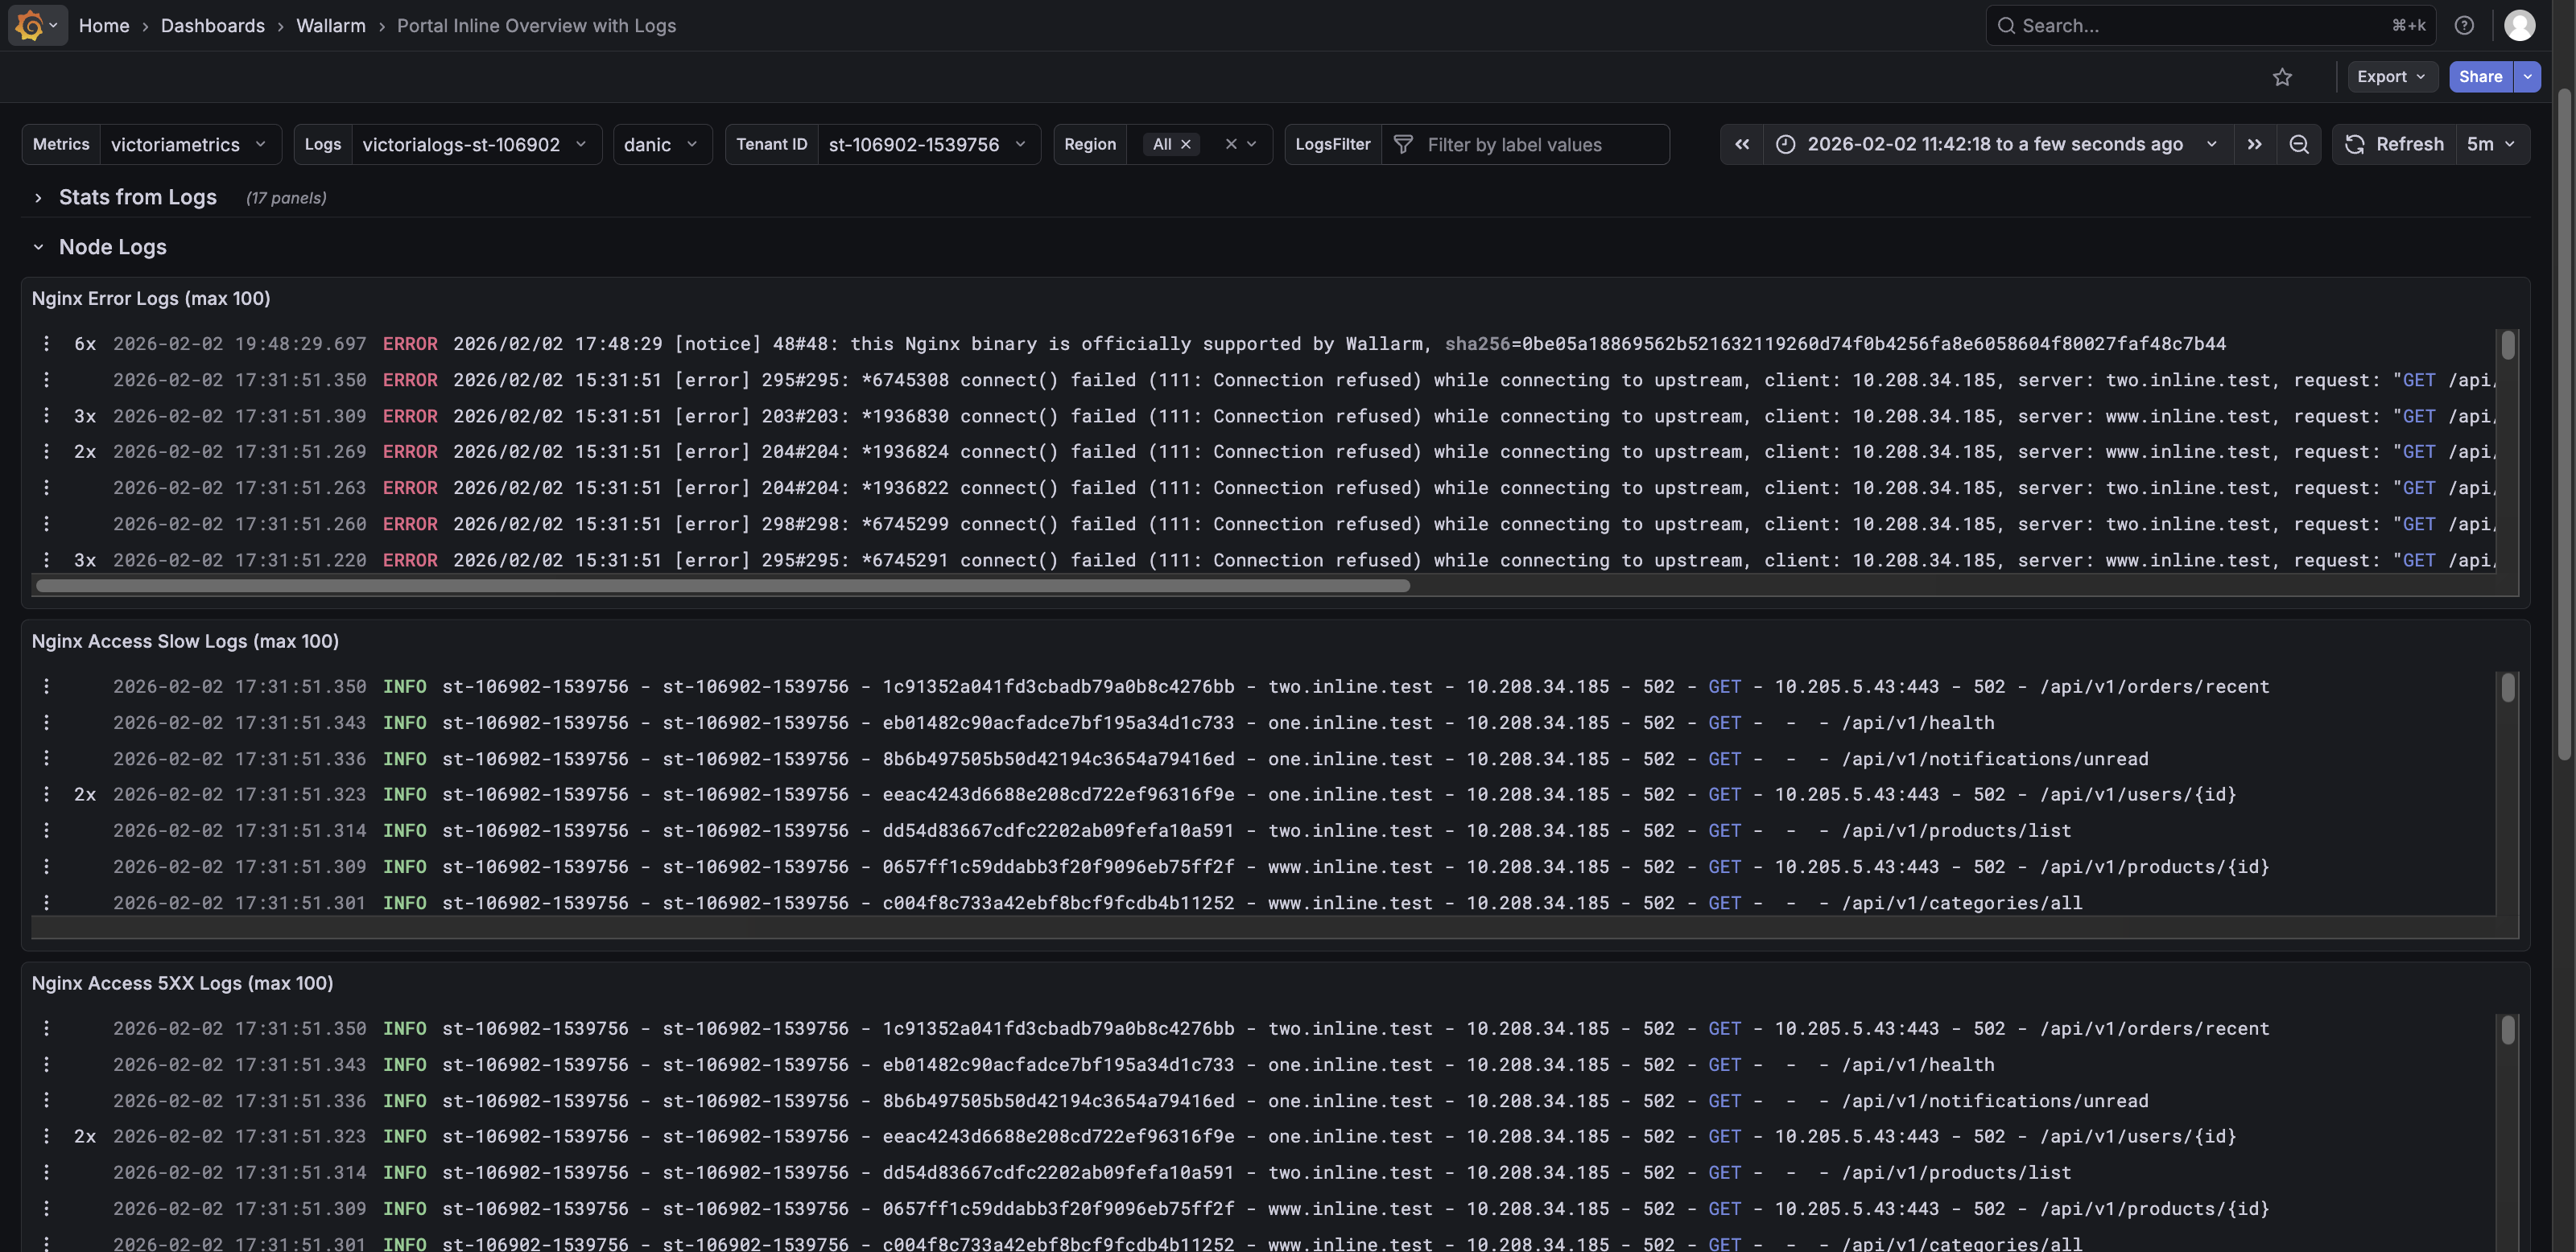Remove the All tag from Region
Viewport: 2576px width, 1252px height.
point(1186,144)
